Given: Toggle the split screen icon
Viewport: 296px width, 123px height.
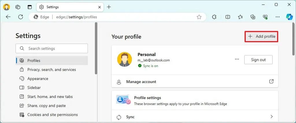Looking at the screenshot, I should (x=228, y=17).
